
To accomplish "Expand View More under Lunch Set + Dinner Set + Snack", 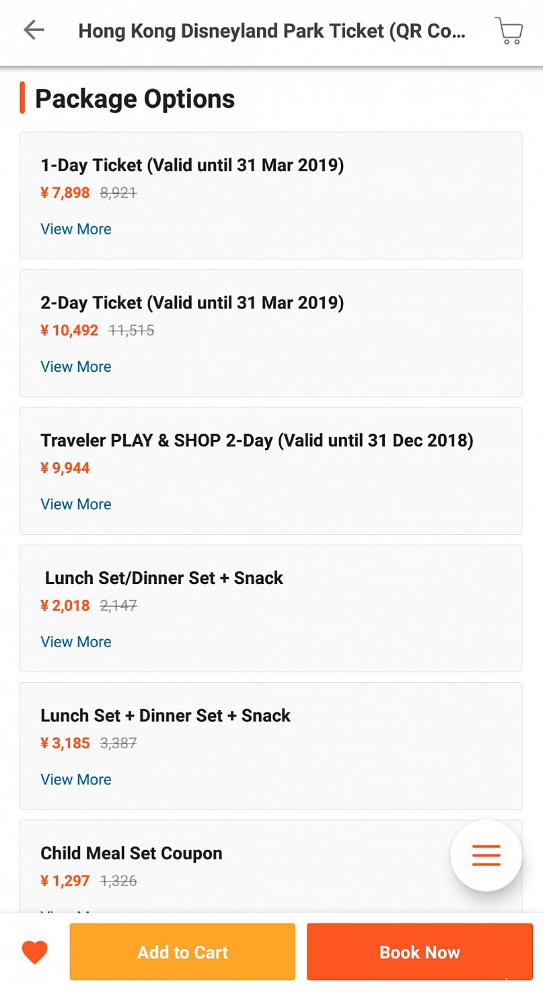I will coord(76,779).
